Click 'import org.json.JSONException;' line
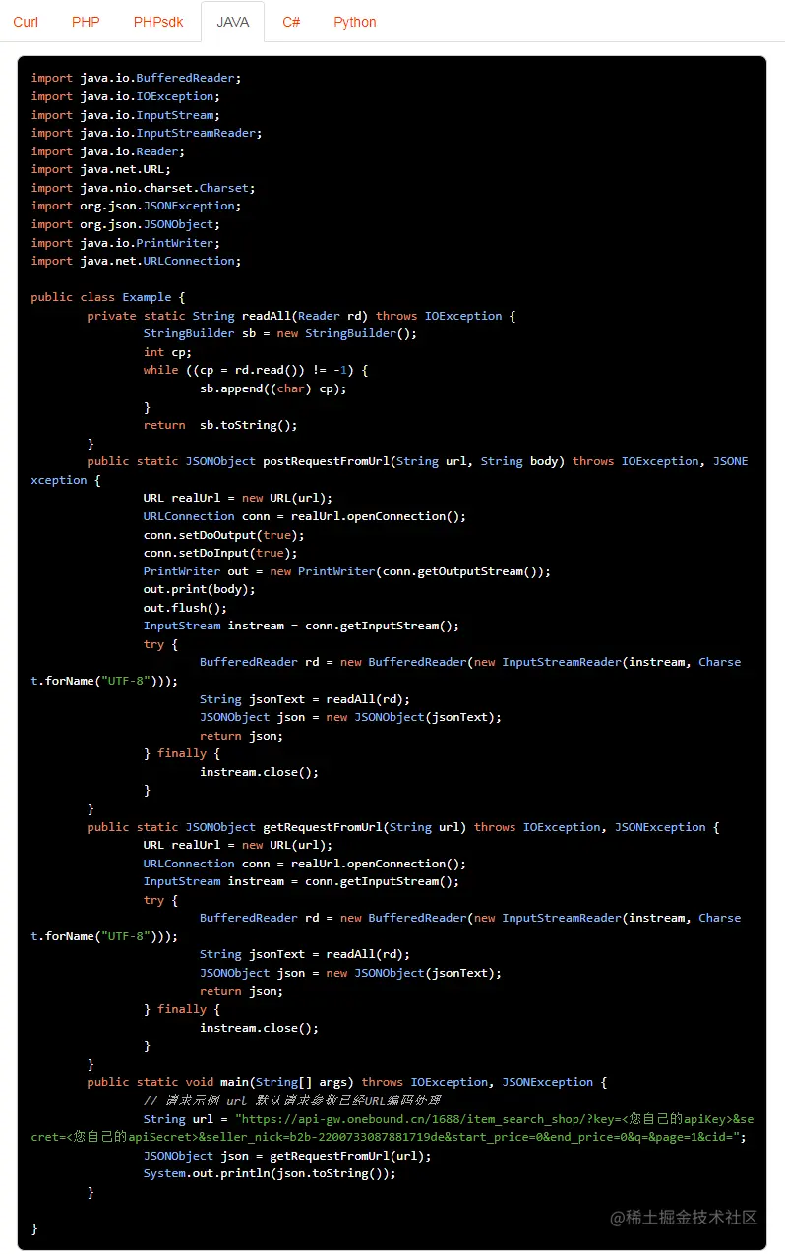 (136, 206)
